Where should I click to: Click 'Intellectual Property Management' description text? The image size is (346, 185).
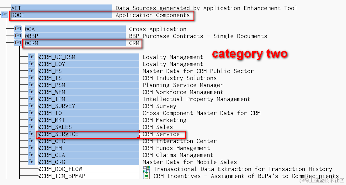[196, 99]
